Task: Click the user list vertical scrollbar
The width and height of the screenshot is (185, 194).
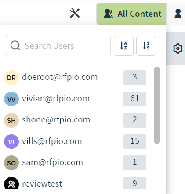Action: coord(157,105)
